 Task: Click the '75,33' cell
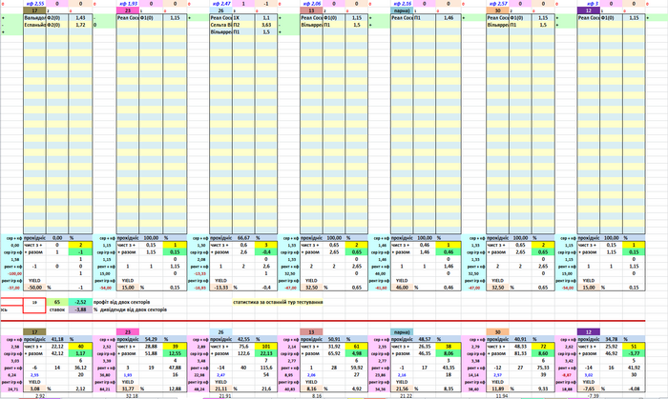coord(543,368)
